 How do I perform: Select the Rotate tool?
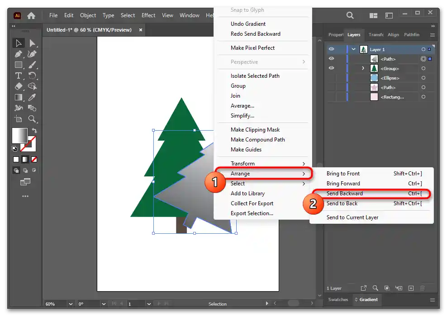coord(32,75)
